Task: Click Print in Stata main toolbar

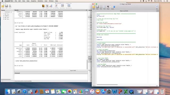Action: coord(10,6)
